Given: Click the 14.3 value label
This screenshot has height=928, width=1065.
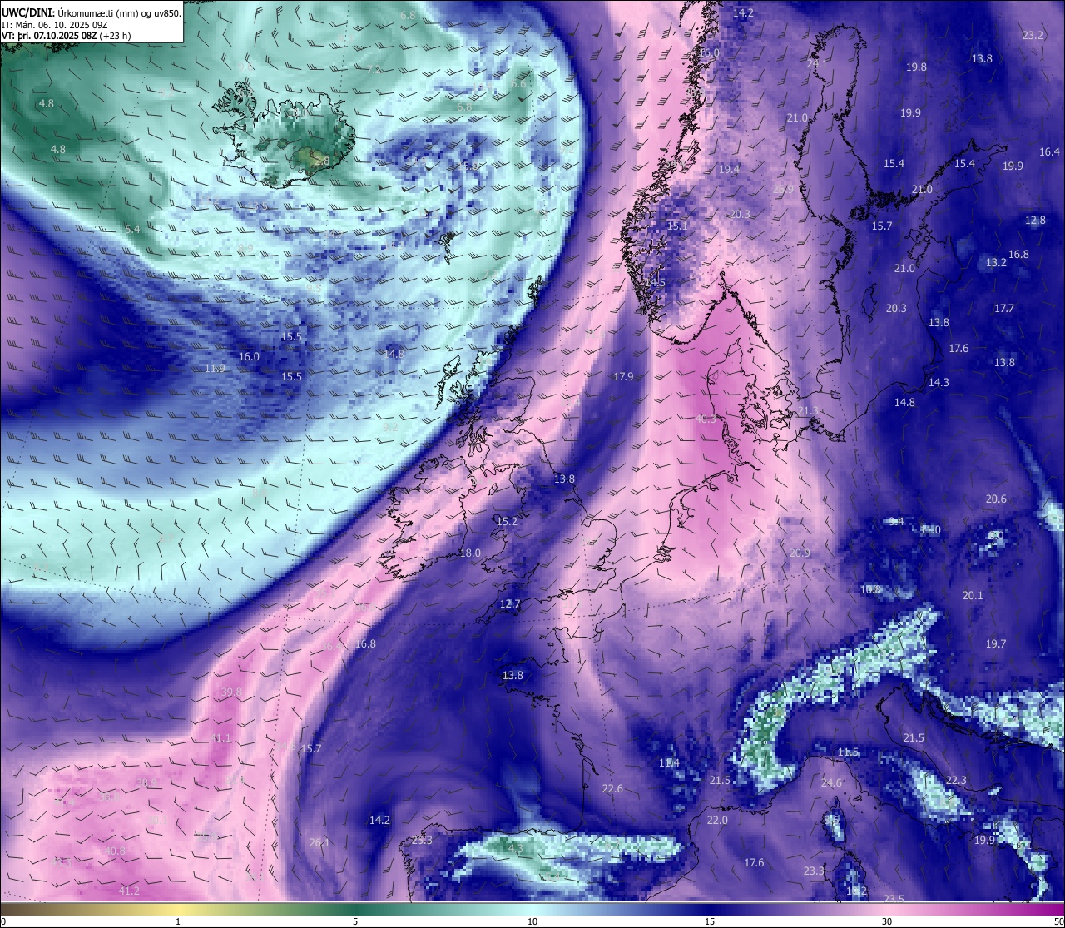Looking at the screenshot, I should coord(939,382).
